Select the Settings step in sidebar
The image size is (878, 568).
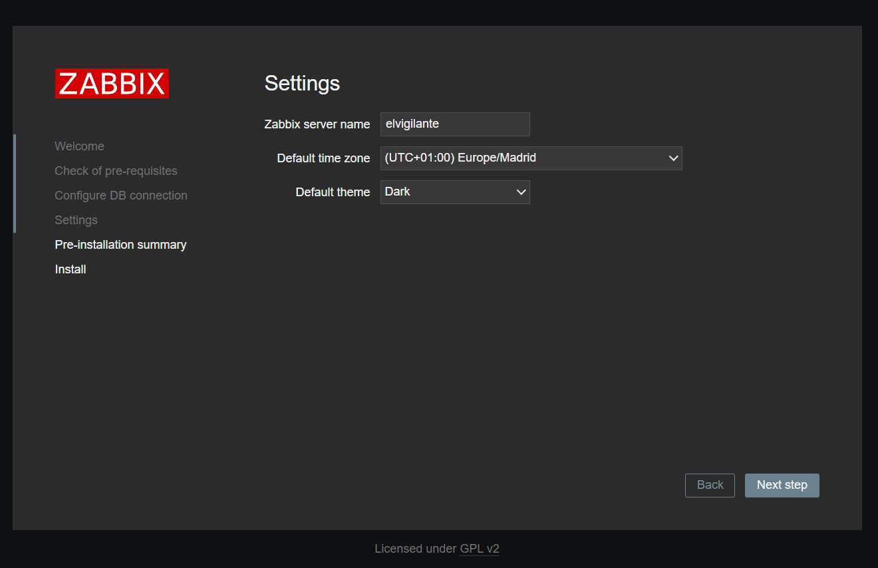76,220
